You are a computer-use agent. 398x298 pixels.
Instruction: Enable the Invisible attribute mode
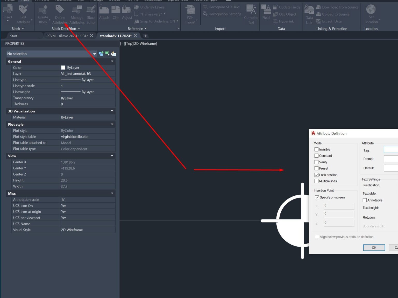click(x=316, y=149)
